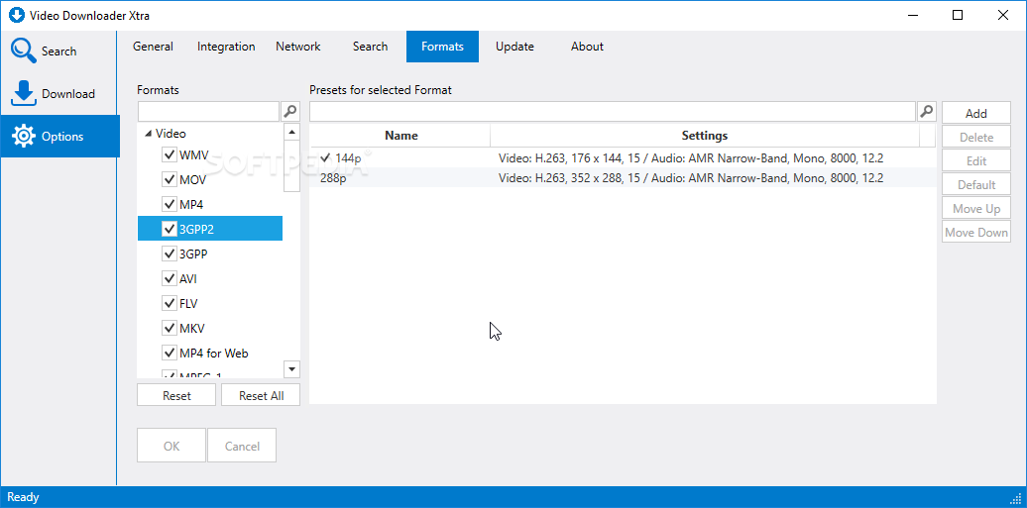This screenshot has width=1027, height=508.
Task: Select the 288p preset row
Action: coord(623,177)
